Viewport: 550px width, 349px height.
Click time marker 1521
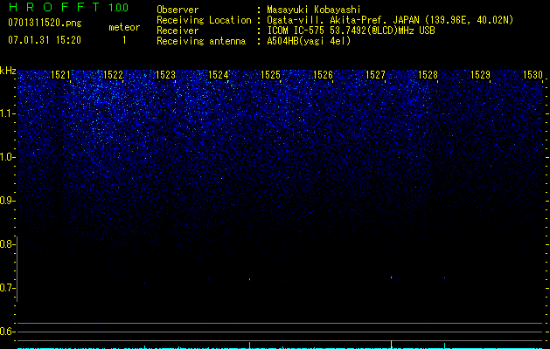click(60, 75)
